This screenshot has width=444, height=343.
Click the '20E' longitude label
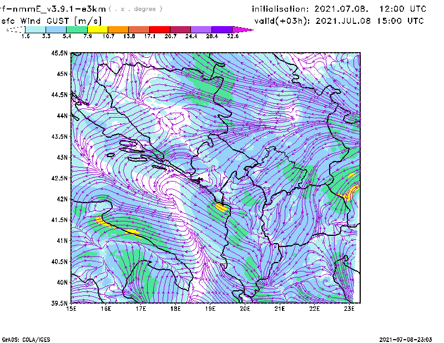tap(245, 309)
